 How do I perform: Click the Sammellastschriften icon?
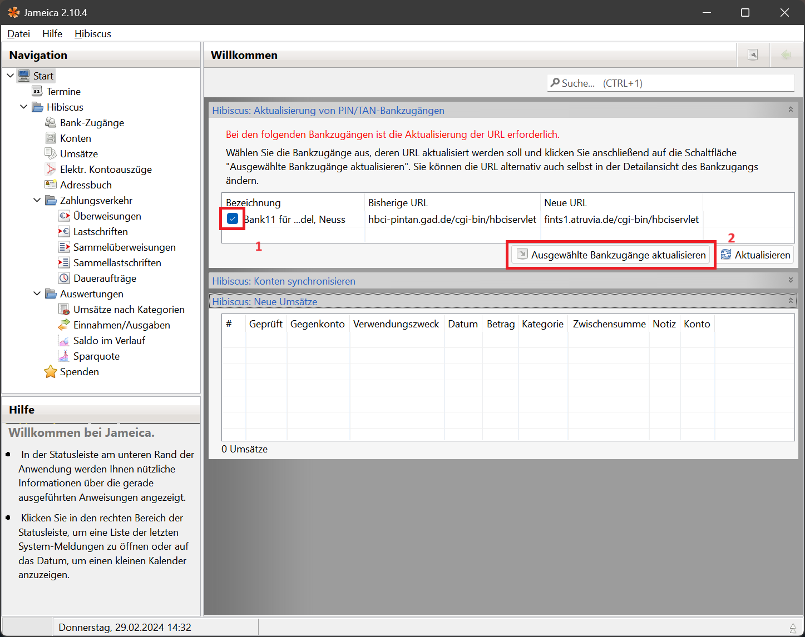(x=64, y=262)
